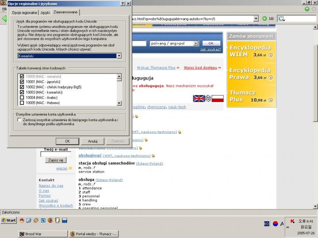The height and width of the screenshot is (238, 318).
Task: Open the 'Jak szukać?' link under search box
Action: [x=211, y=49]
